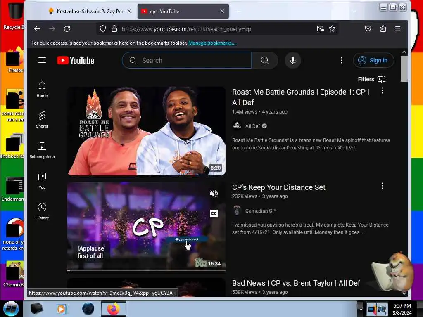Image resolution: width=423 pixels, height=317 pixels.
Task: Select the Firefox desktop shortcut
Action: click(x=15, y=60)
